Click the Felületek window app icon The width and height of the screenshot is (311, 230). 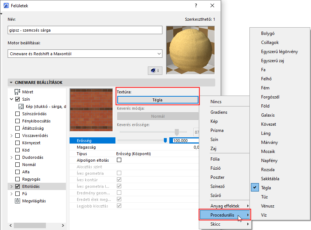(6, 5)
